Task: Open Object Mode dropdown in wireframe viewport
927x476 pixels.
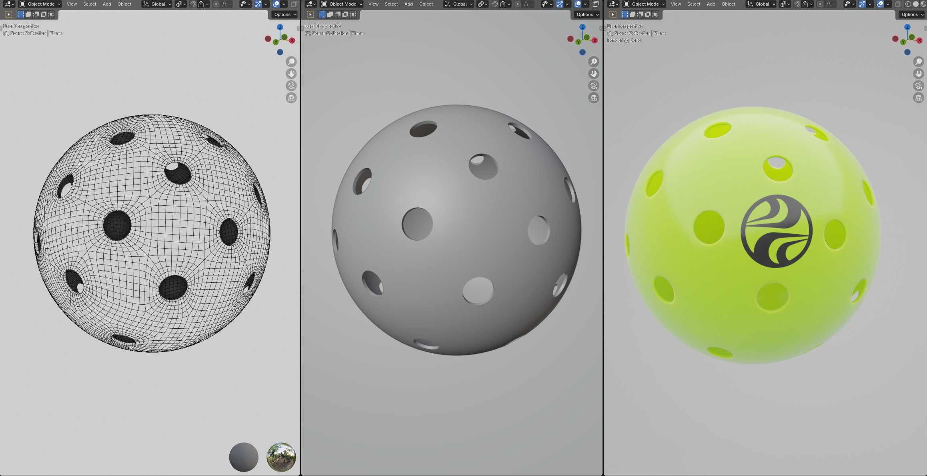Action: 40,4
